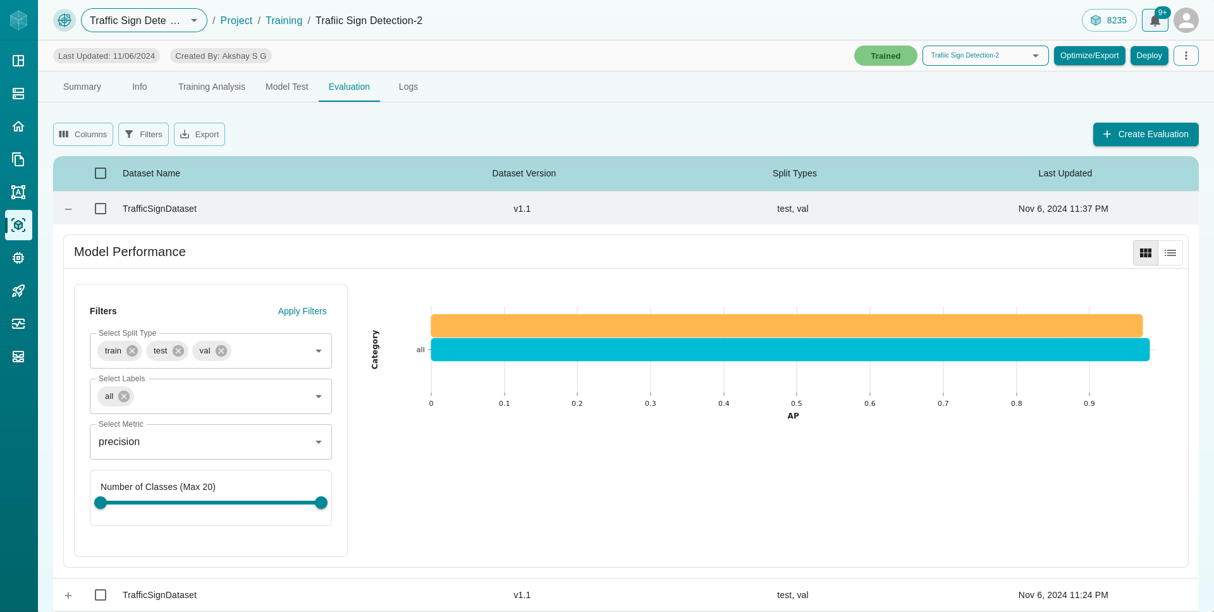This screenshot has width=1214, height=612.
Task: Open the Select Labels dropdown arrow
Action: [319, 396]
